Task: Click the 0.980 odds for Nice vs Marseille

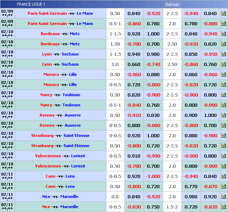Action: coord(191,197)
